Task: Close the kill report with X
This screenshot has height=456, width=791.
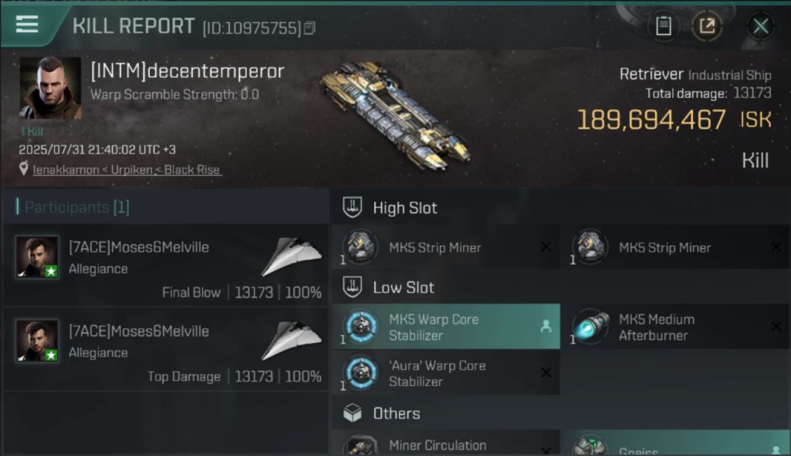Action: coord(761,26)
